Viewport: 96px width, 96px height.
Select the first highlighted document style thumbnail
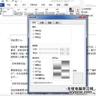click(x=8, y=12)
